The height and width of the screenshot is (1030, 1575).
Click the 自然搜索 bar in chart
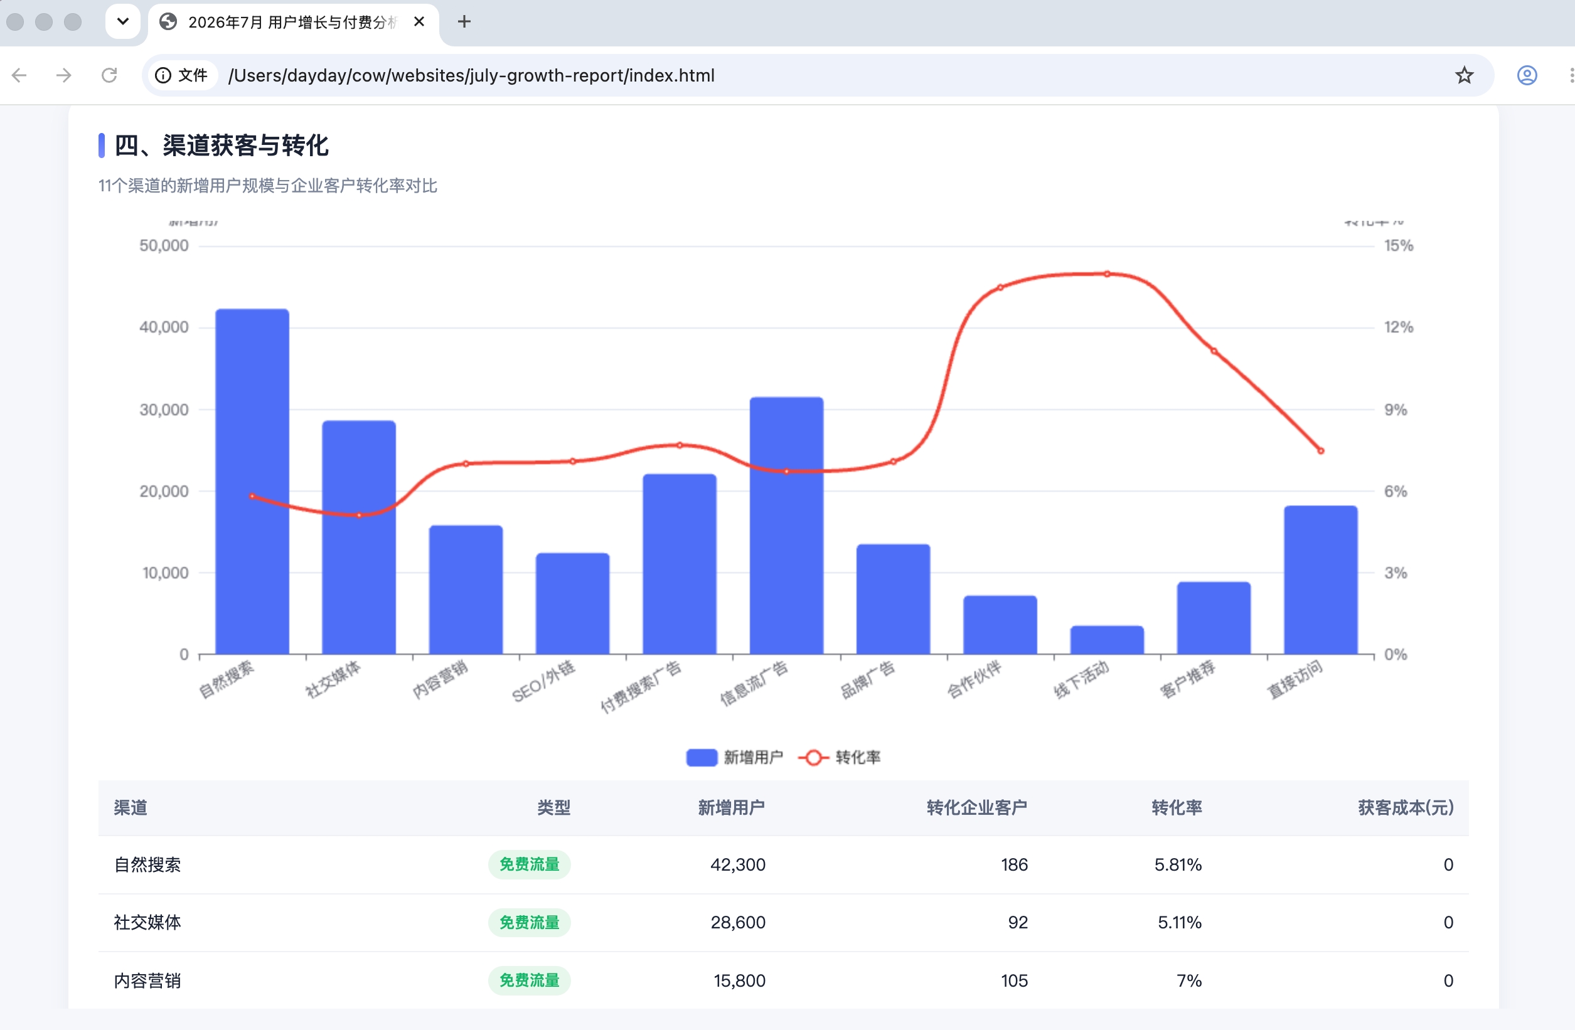252,482
